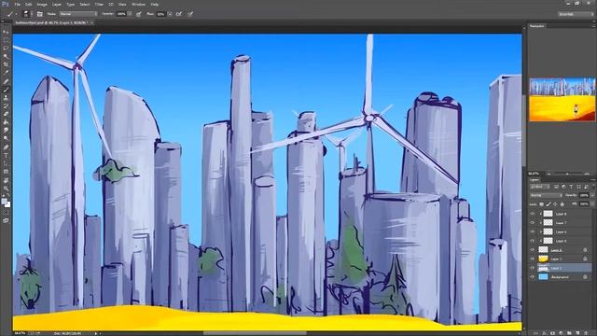597x336 pixels.
Task: Hide Layer 7 visibility
Action: click(x=533, y=223)
